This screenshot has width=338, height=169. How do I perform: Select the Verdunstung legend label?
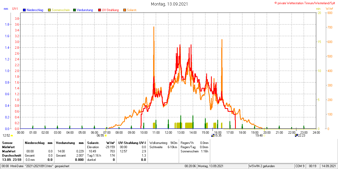point(85,10)
